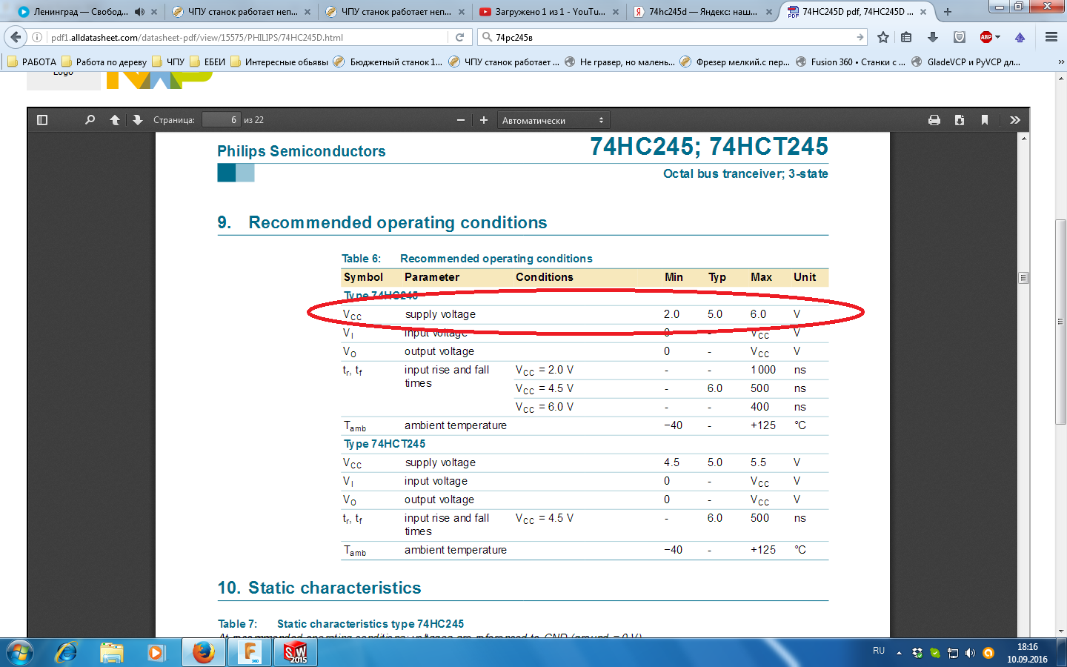Click the "Type 74HCT245" table subheading
1067x667 pixels.
385,444
